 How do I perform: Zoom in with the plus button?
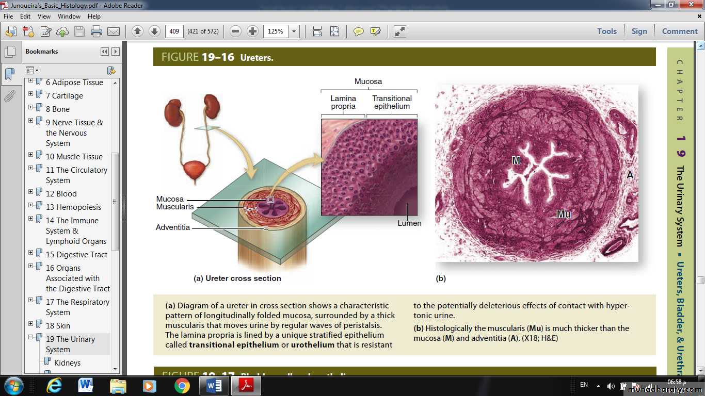252,31
